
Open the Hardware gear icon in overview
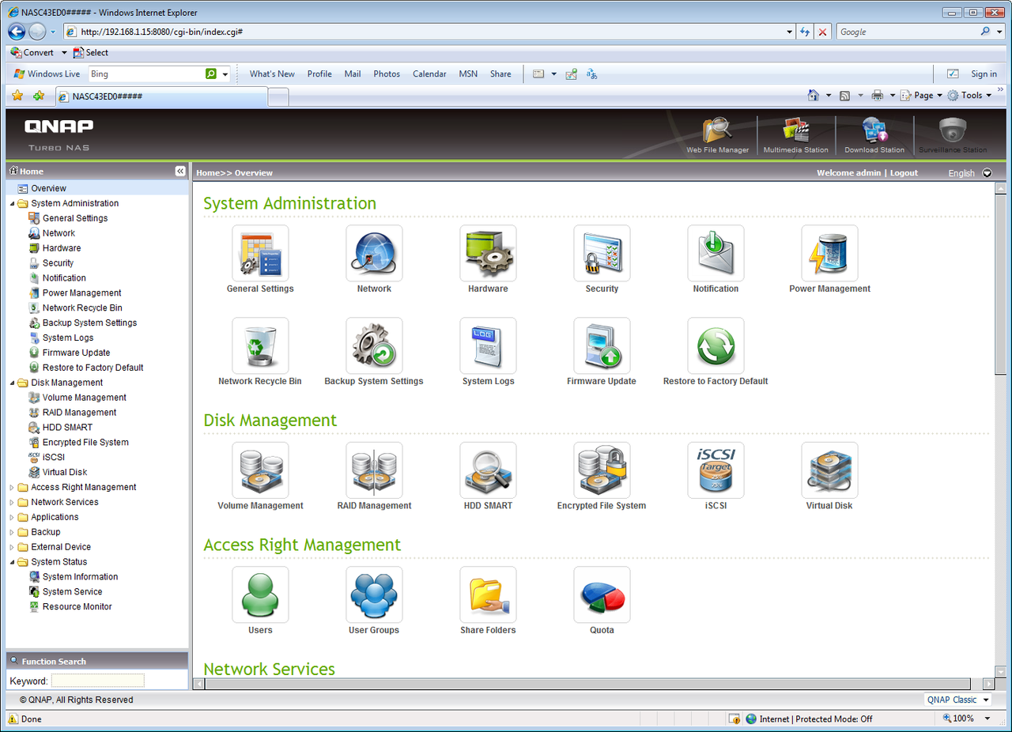coord(488,254)
